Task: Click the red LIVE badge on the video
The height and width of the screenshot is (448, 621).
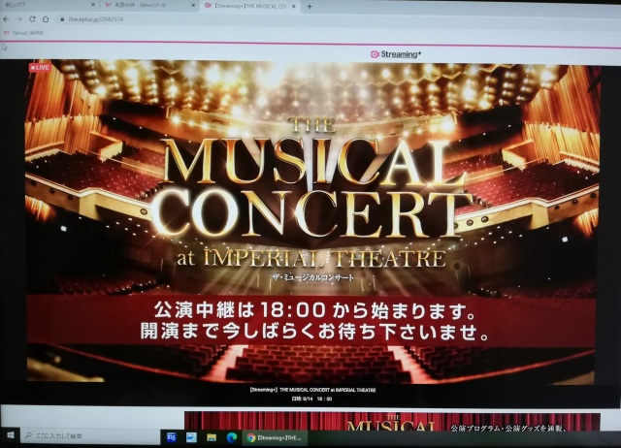Action: pyautogui.click(x=40, y=68)
